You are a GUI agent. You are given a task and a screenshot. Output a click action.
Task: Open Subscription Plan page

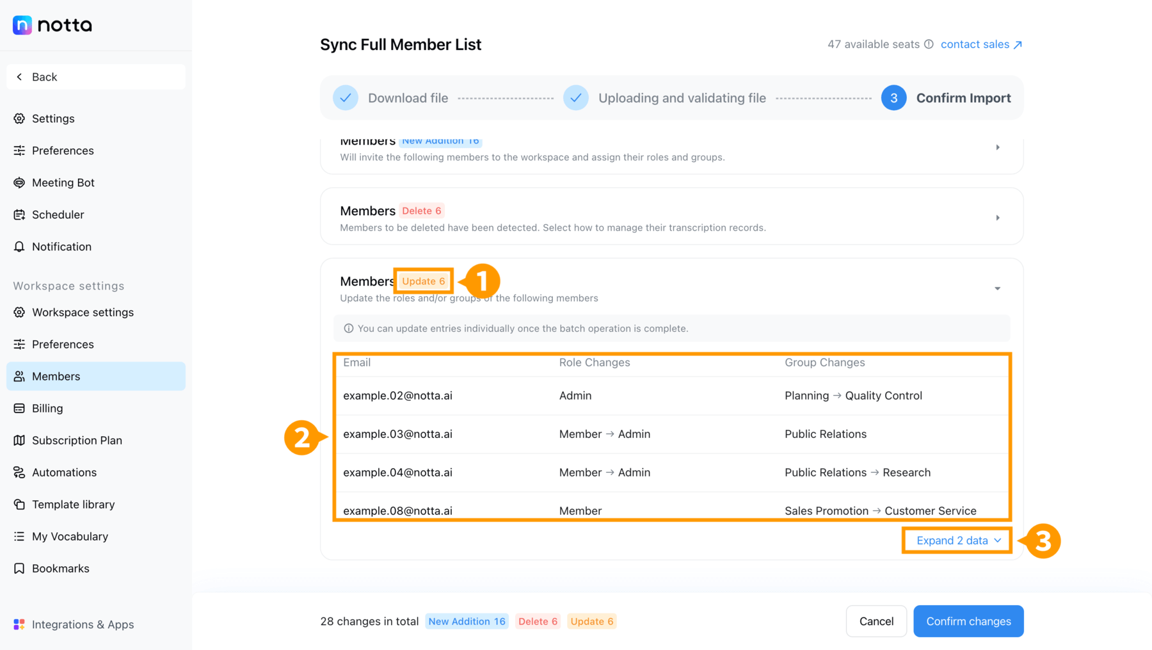click(x=96, y=441)
